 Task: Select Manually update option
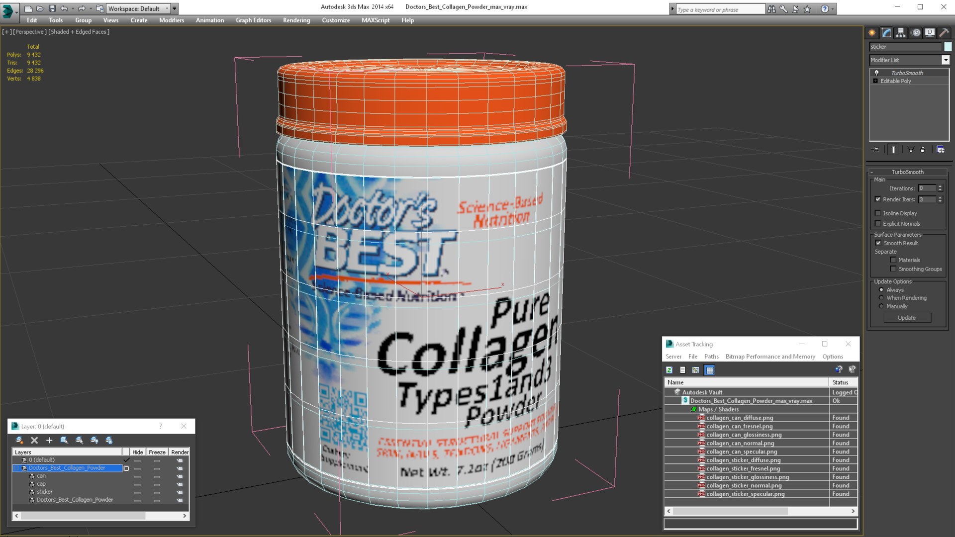[881, 306]
